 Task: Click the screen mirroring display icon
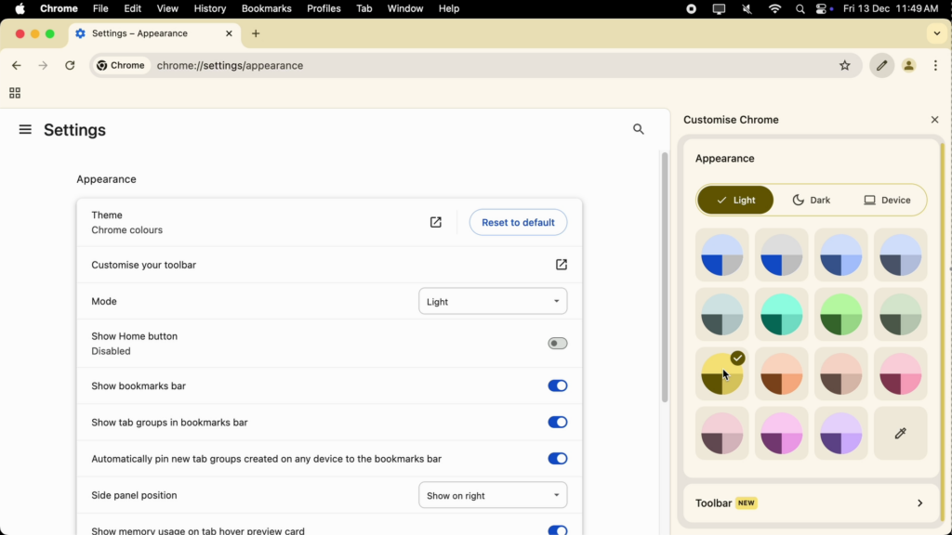pyautogui.click(x=719, y=8)
